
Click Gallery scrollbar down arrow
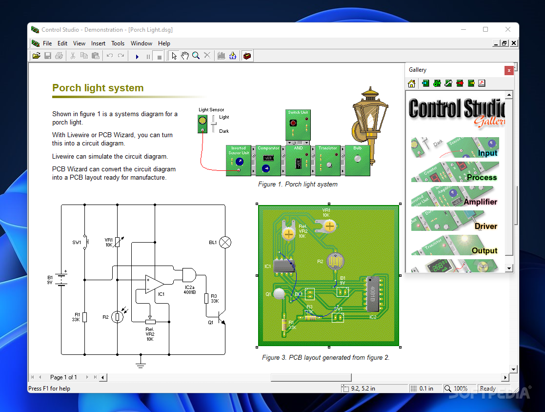pyautogui.click(x=509, y=268)
